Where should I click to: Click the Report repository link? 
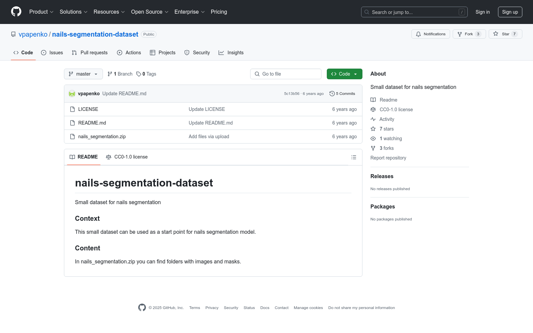[x=388, y=158]
